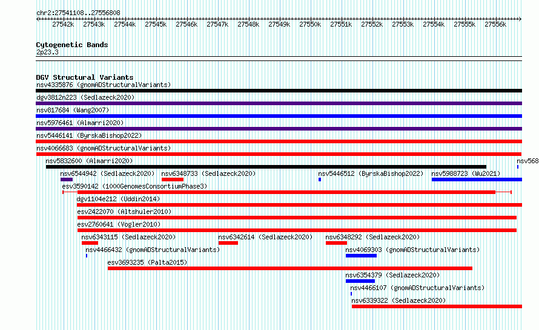
Task: Click the nsv817684 (Wang2007) blue bar
Action: pyautogui.click(x=279, y=116)
